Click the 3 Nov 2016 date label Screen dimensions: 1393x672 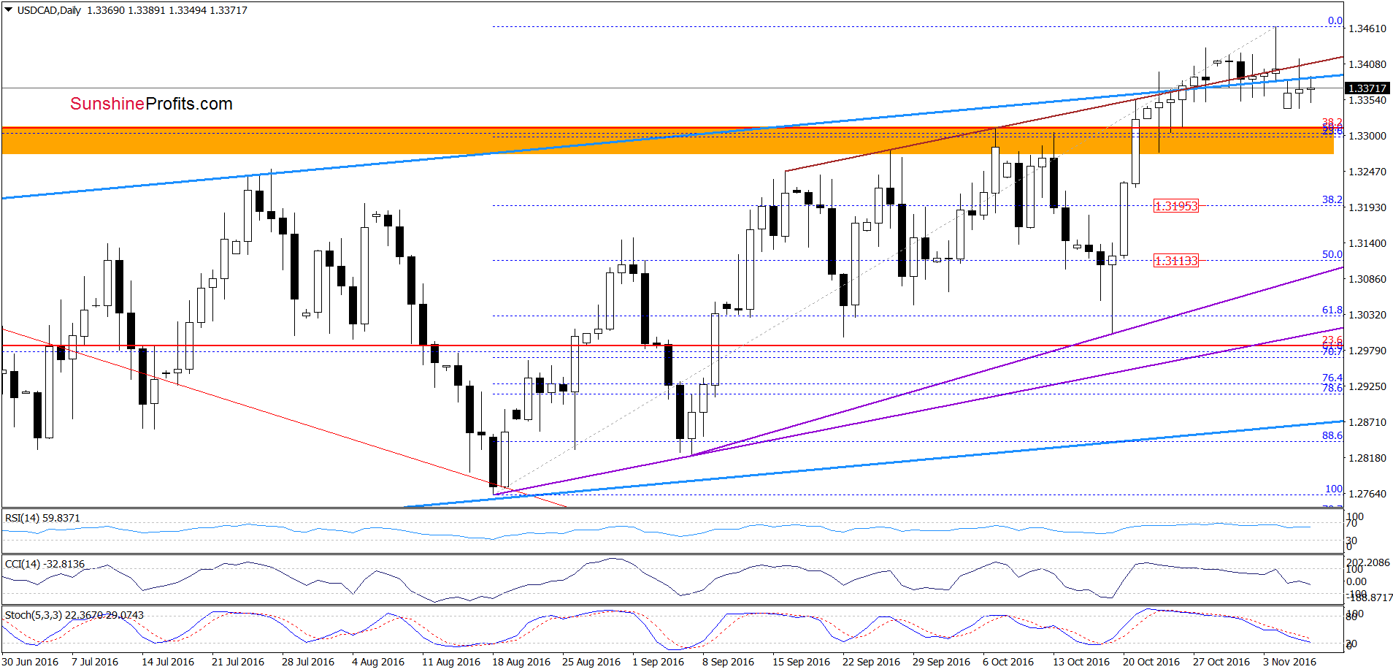[1289, 662]
